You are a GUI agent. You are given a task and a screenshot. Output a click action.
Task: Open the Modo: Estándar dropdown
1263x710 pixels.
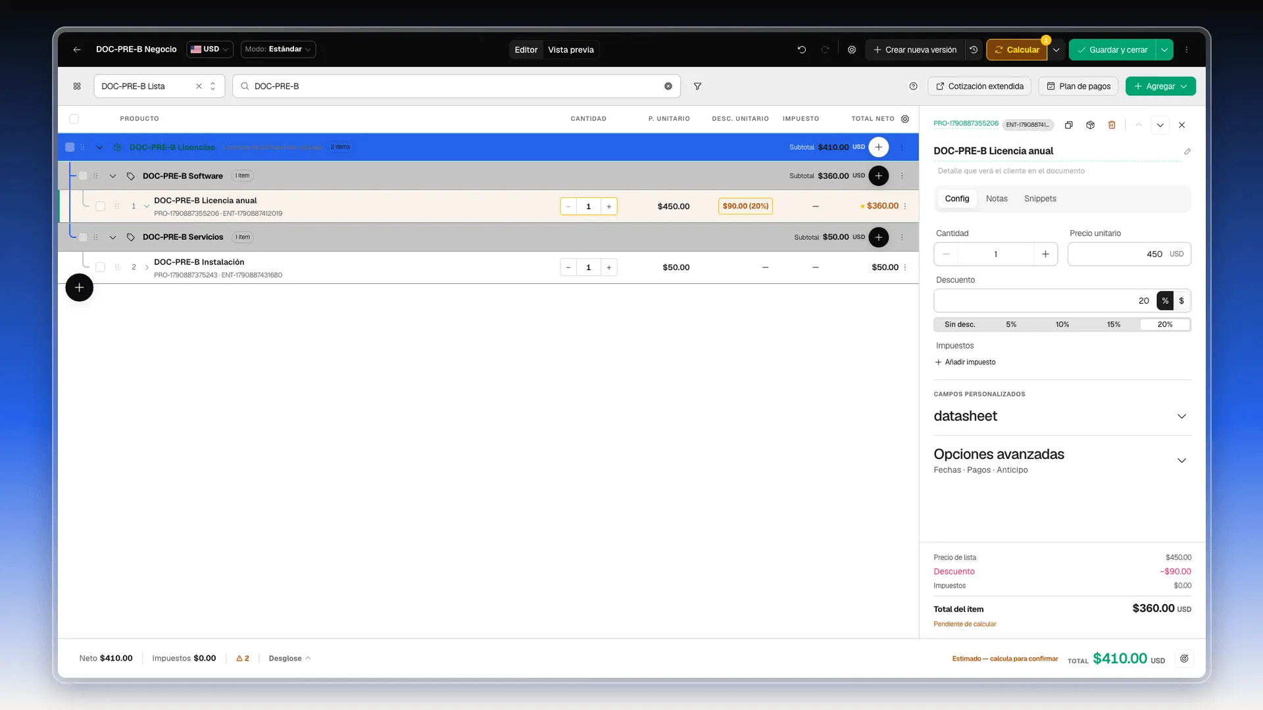[278, 49]
